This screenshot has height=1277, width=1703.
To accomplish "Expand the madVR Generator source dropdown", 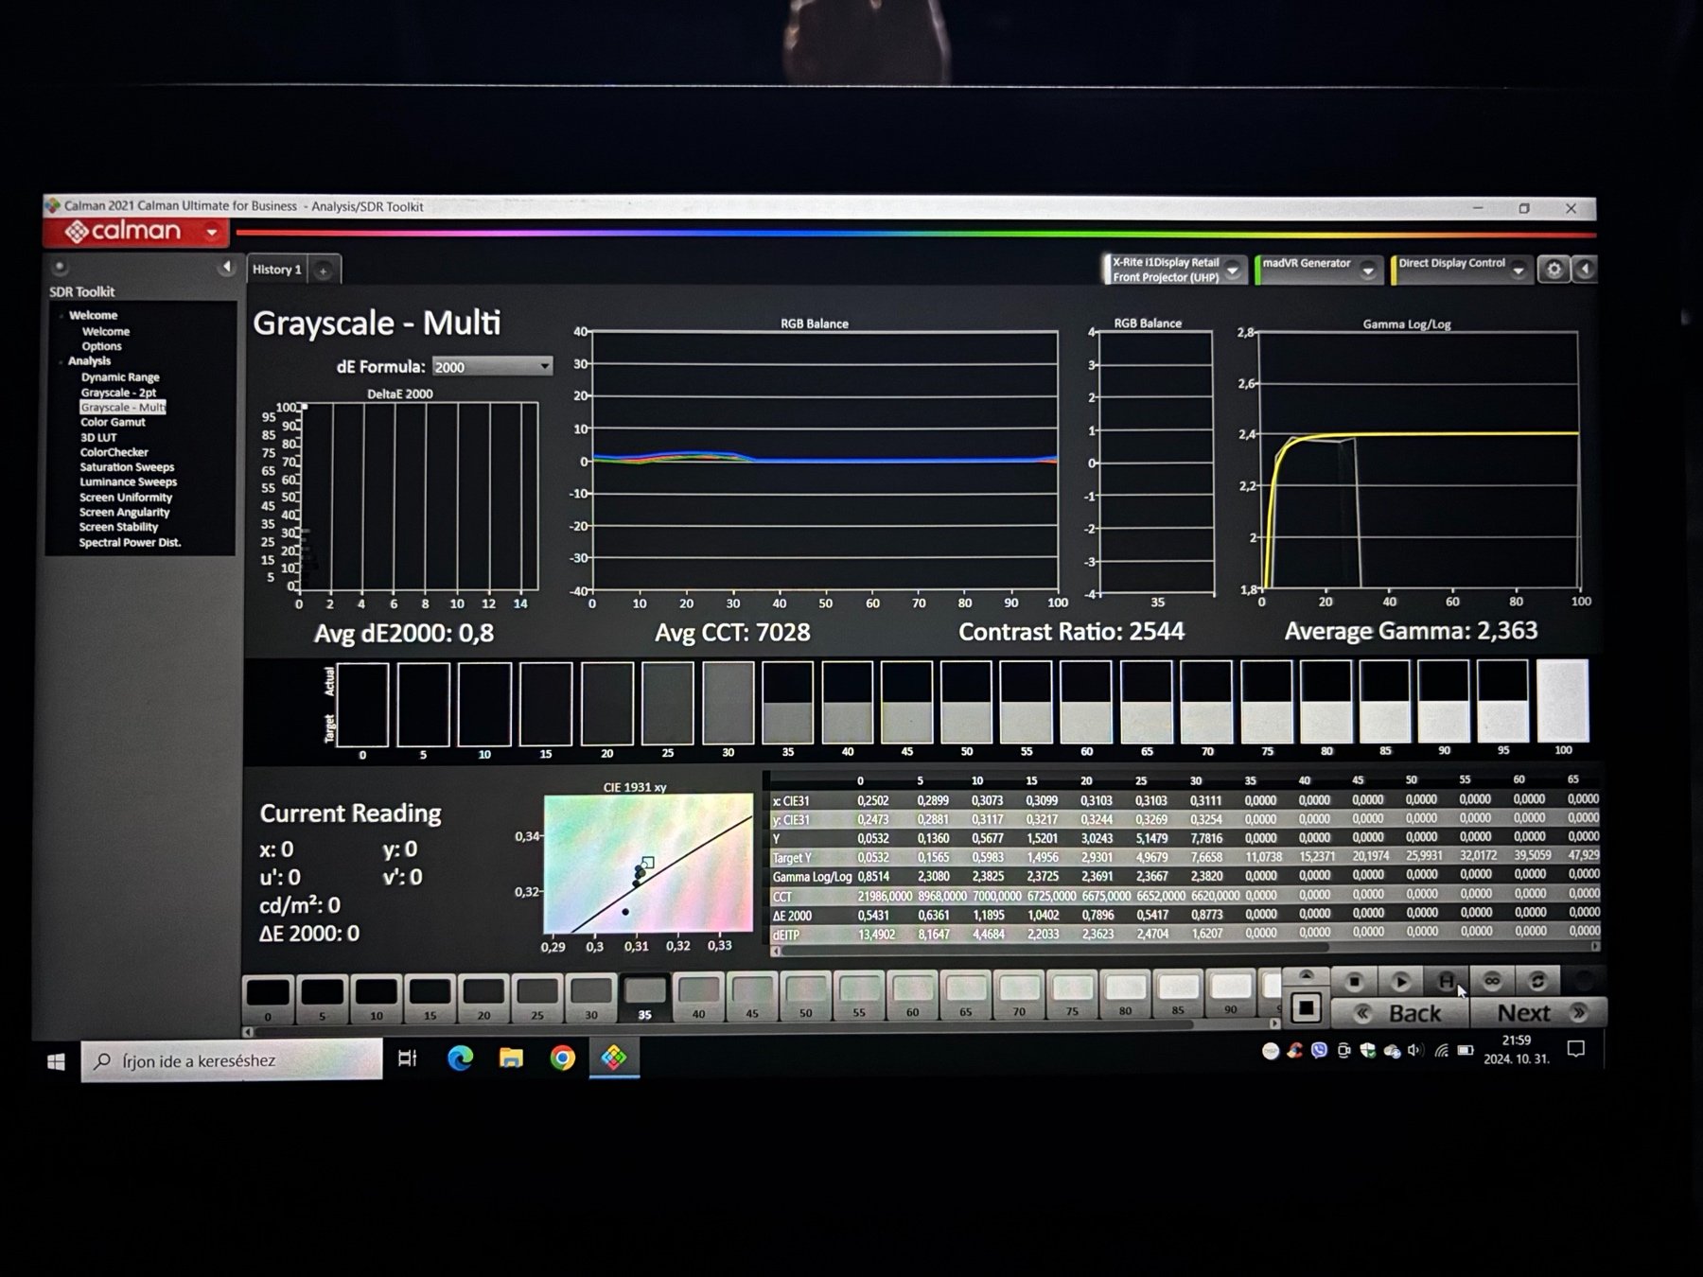I will [1367, 271].
